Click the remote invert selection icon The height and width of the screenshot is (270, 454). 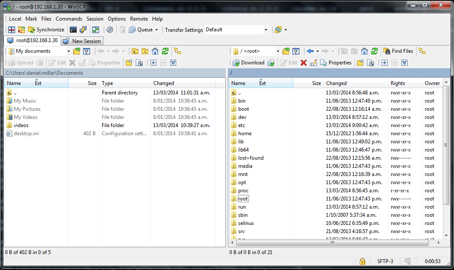click(404, 63)
